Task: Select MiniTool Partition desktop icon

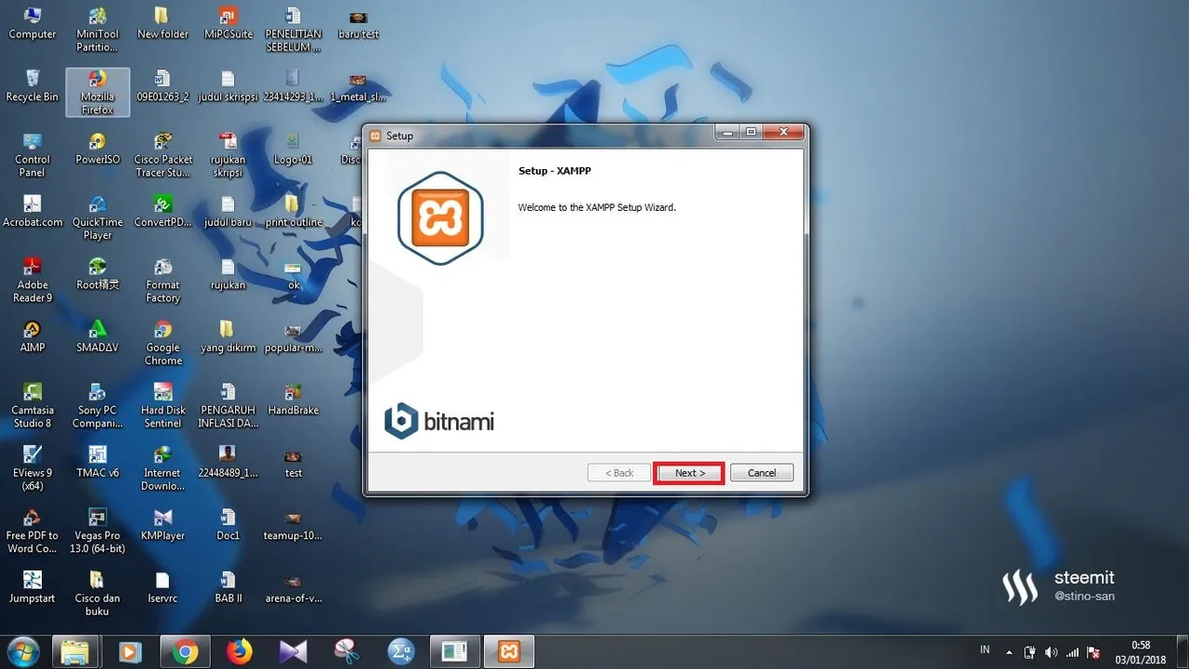Action: coord(98,30)
